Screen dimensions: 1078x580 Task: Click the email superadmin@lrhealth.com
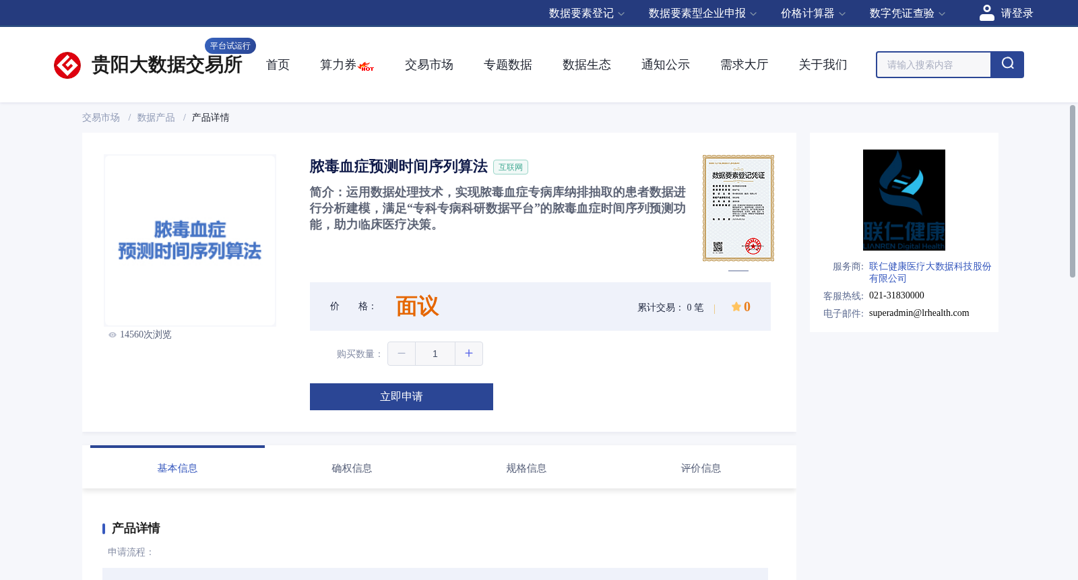tap(919, 313)
